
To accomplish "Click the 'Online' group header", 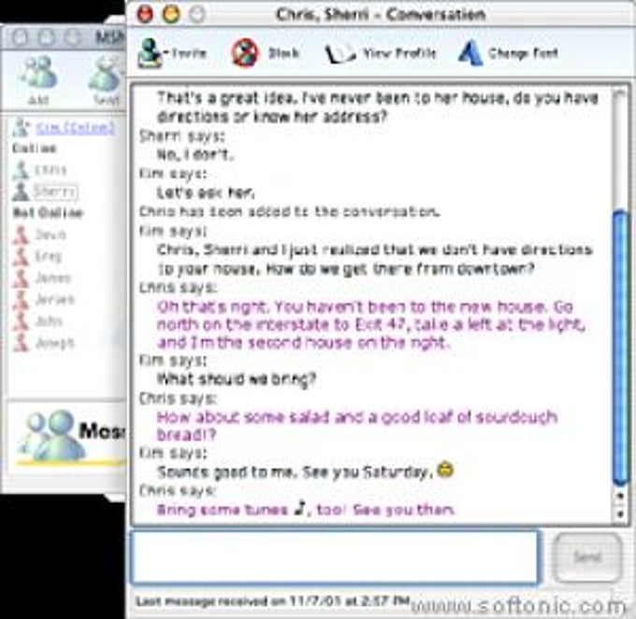I will (34, 148).
